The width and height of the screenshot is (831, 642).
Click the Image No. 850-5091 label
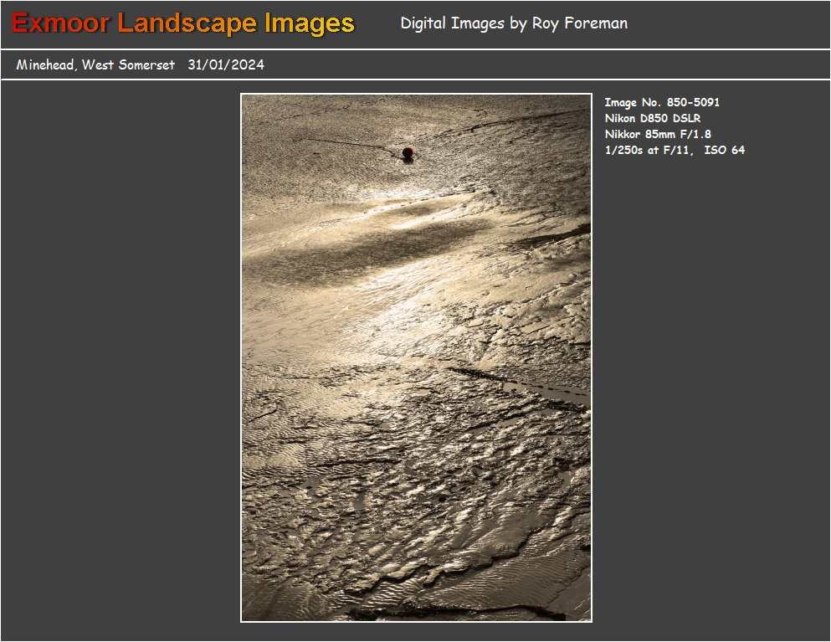point(662,103)
